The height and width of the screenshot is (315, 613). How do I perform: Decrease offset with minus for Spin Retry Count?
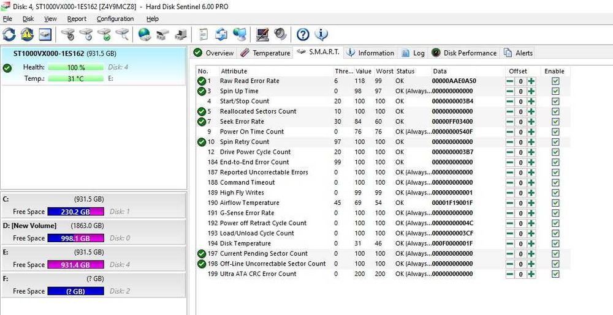coord(510,142)
